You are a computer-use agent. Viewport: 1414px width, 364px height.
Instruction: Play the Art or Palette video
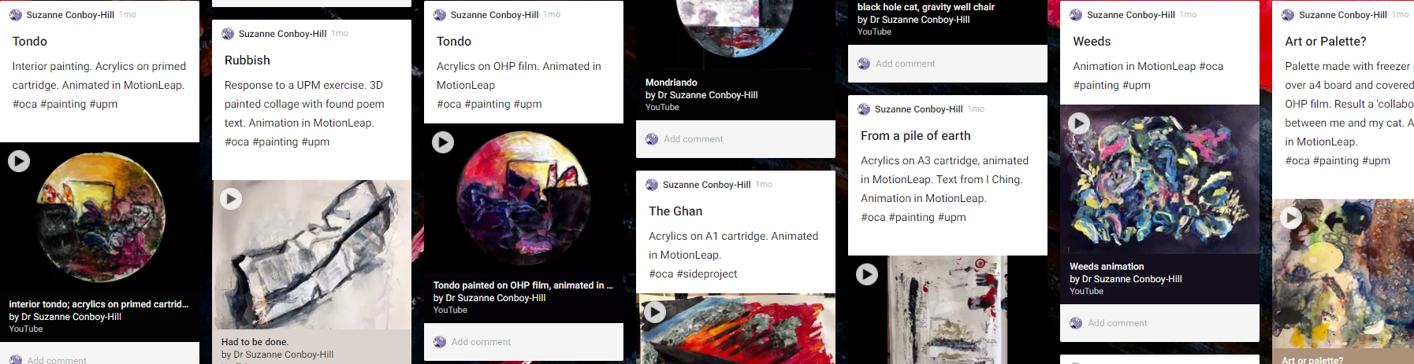tap(1291, 218)
